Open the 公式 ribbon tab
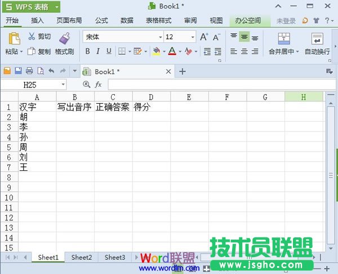338x274 pixels. (101, 20)
